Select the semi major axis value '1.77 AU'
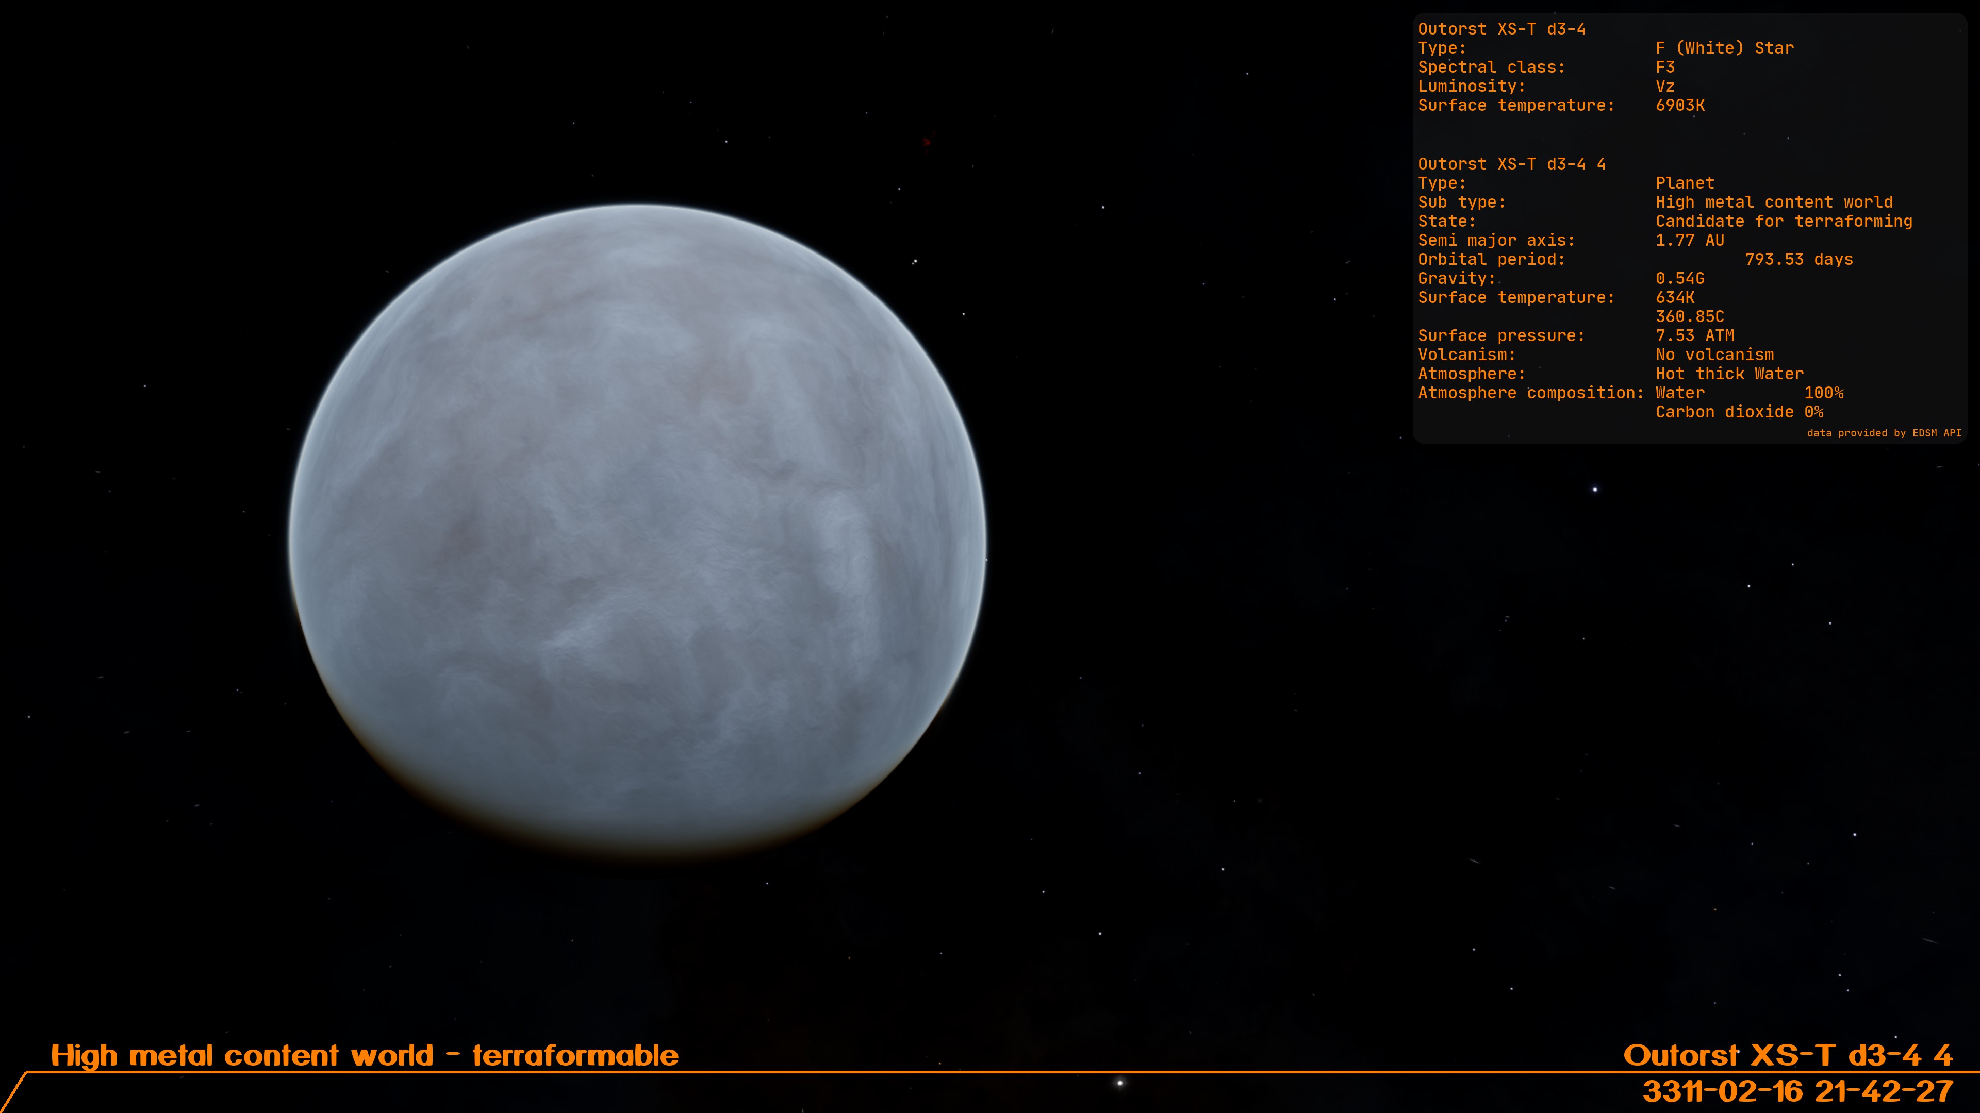 [1690, 241]
